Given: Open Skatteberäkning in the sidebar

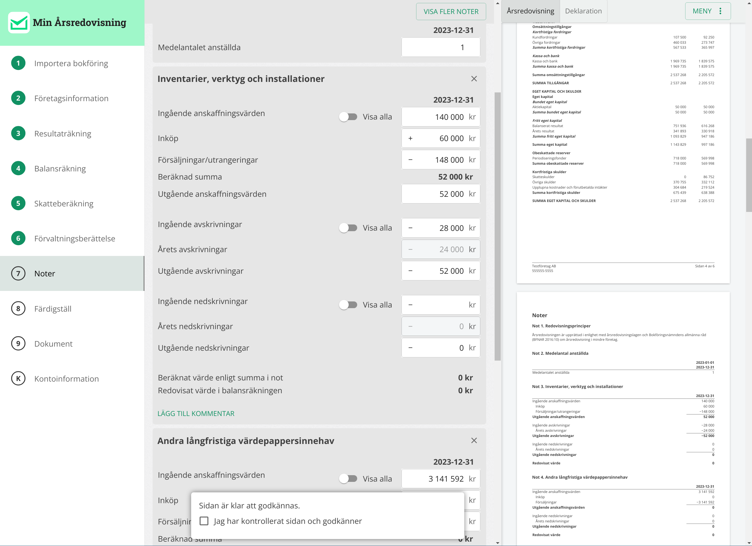Looking at the screenshot, I should 64,203.
